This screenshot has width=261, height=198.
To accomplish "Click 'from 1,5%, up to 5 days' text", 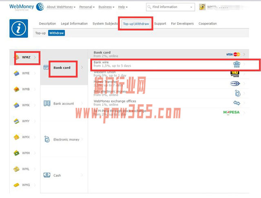I will coord(112,66).
